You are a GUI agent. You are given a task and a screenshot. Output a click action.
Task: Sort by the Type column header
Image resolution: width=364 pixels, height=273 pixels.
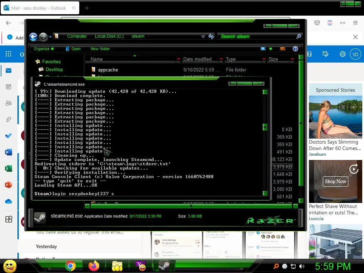[242, 59]
